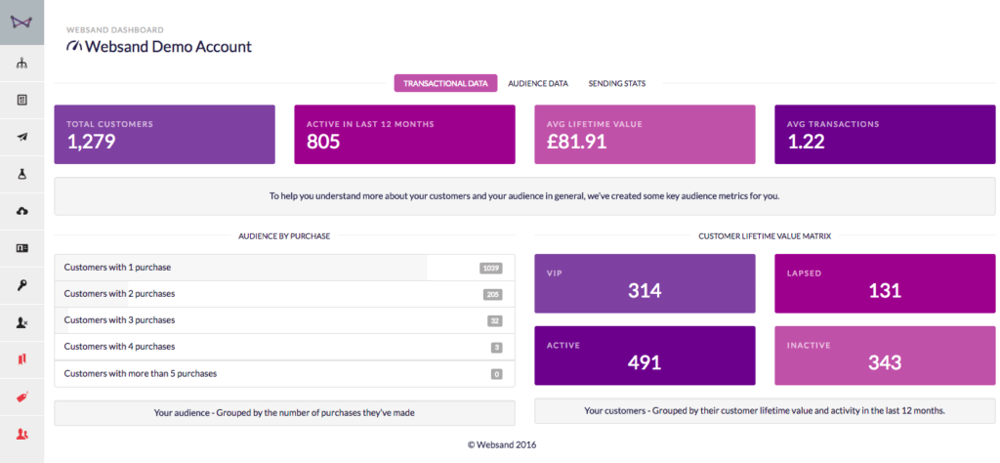Select the Customers with 3 purchases row
The width and height of the screenshot is (1000, 463).
pos(284,320)
